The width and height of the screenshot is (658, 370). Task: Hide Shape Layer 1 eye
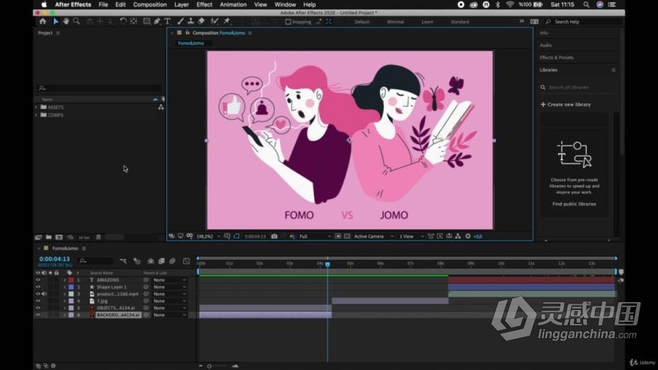click(37, 287)
